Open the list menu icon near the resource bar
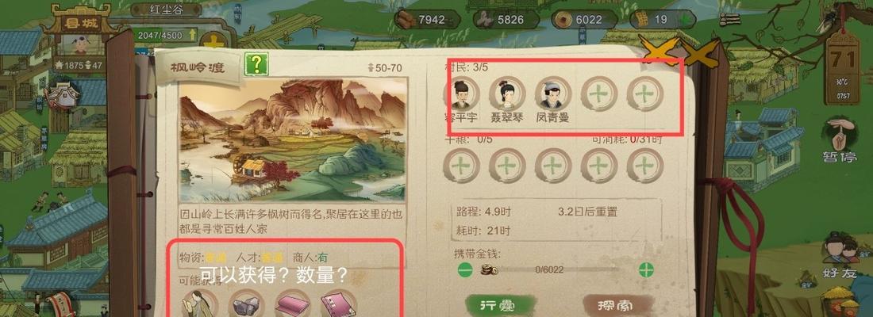The height and width of the screenshot is (317, 873). 729,20
